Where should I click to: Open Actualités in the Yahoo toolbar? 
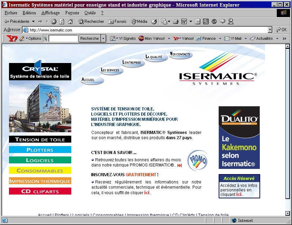point(261,38)
